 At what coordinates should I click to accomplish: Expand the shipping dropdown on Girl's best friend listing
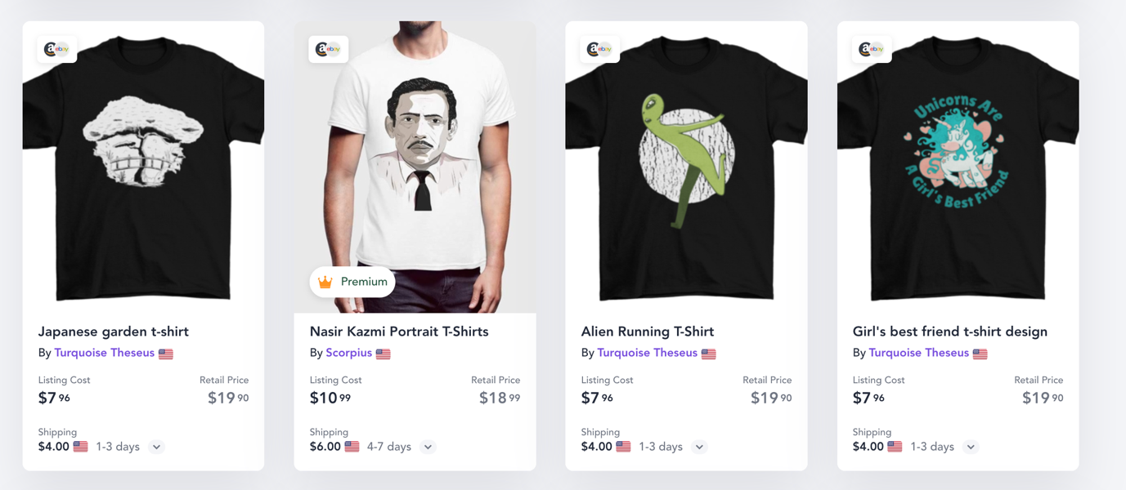[970, 447]
